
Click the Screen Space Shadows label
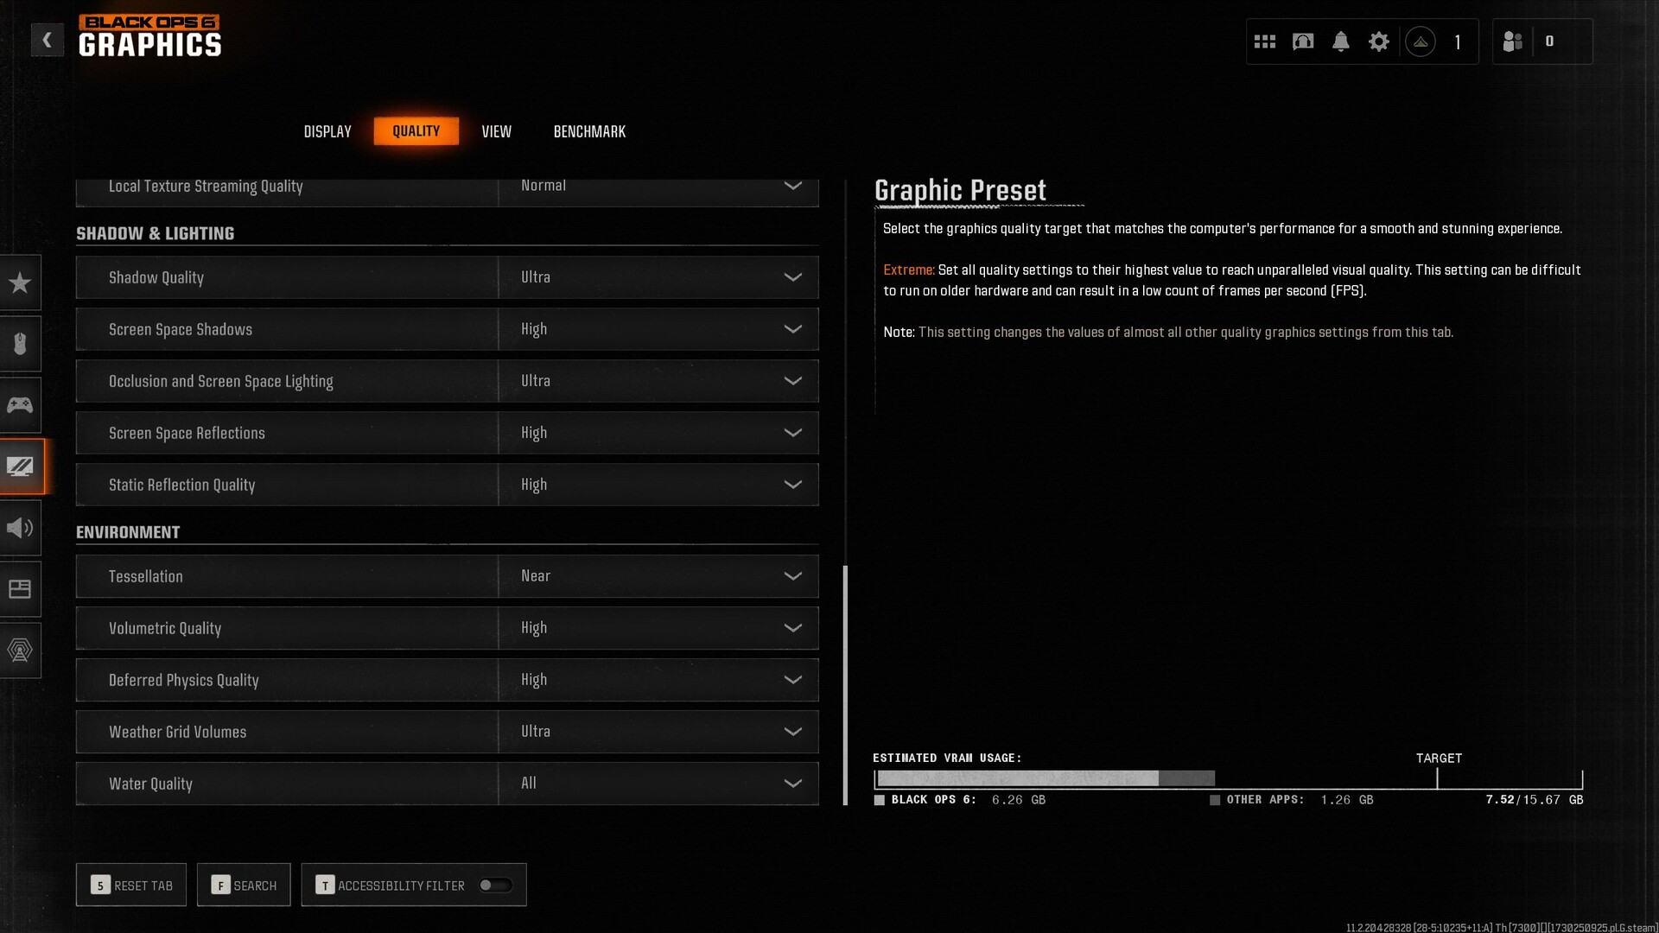(181, 329)
